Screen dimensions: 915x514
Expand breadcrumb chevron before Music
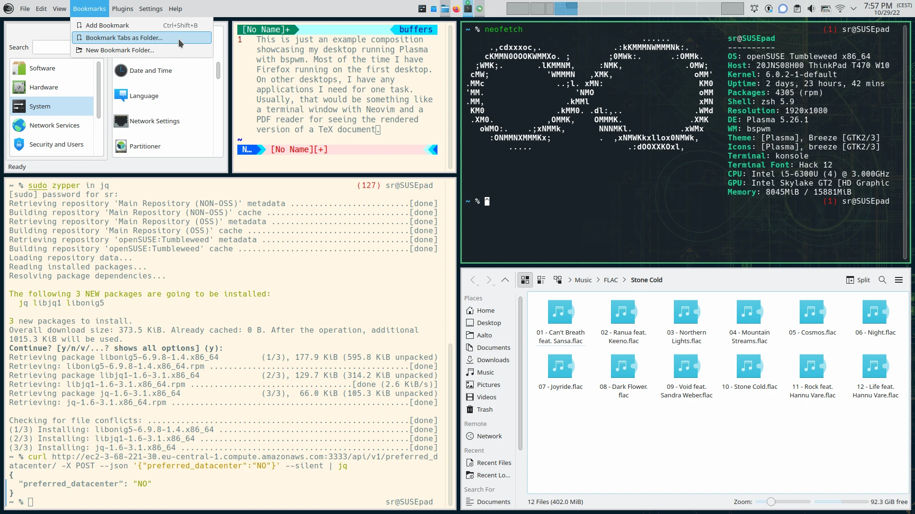[569, 280]
